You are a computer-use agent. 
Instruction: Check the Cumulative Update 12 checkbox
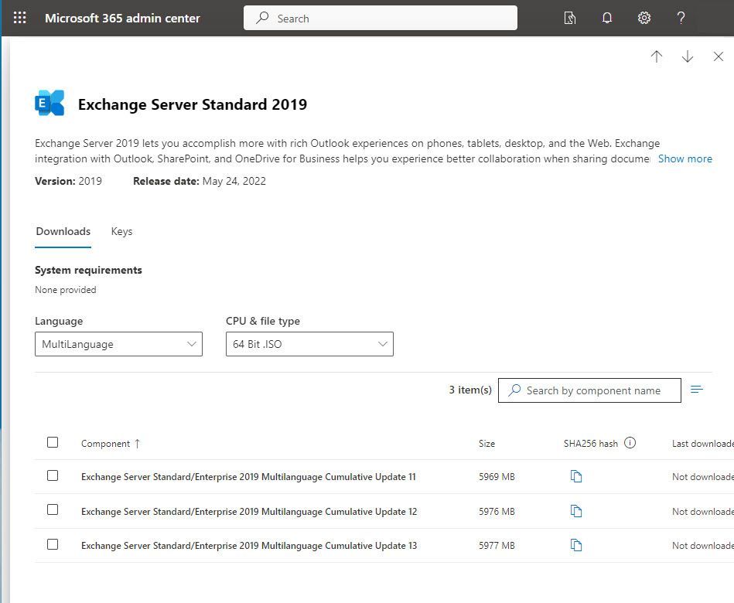click(53, 510)
